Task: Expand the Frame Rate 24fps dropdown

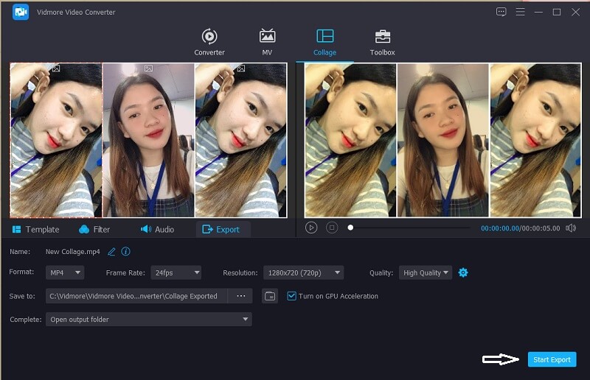Action: pos(176,272)
